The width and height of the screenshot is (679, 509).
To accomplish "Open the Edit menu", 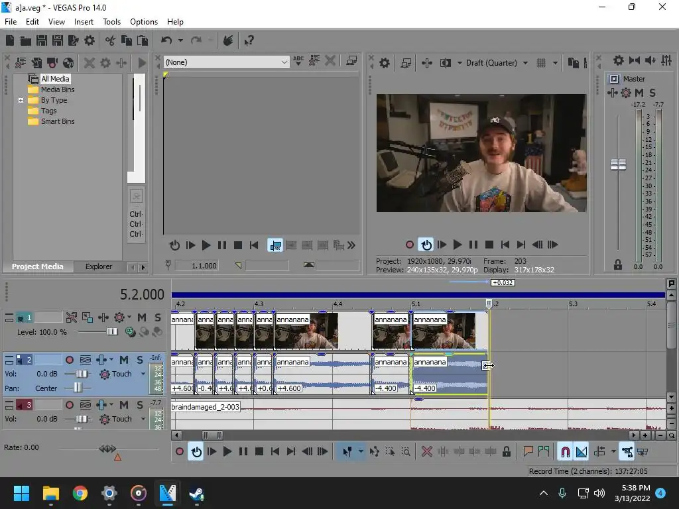I will (x=32, y=22).
